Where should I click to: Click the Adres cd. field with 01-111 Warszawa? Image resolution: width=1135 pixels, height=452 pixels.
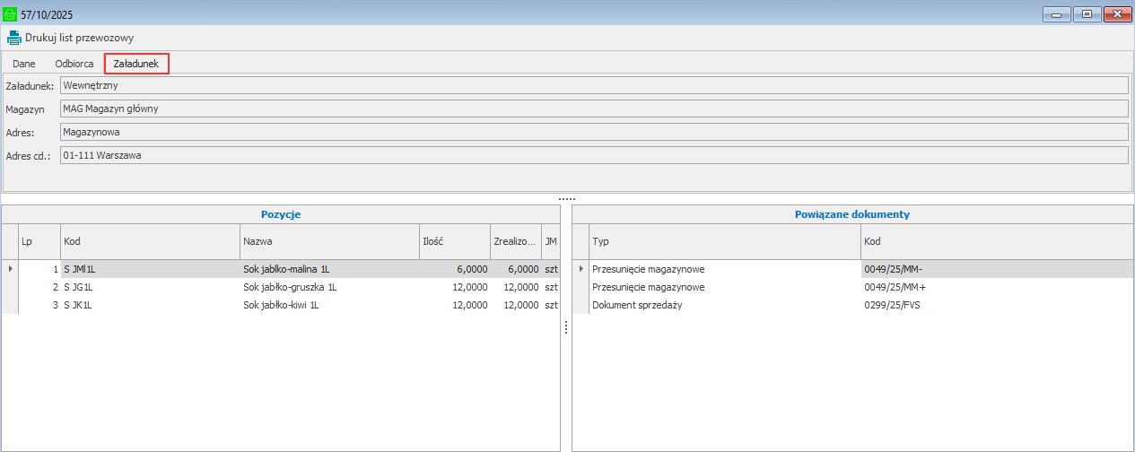tap(592, 155)
